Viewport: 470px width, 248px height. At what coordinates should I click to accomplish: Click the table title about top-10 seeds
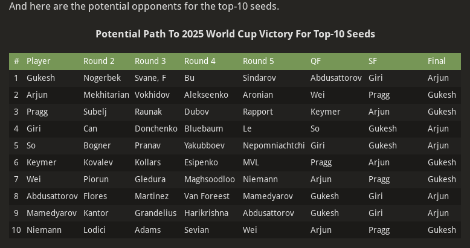point(235,34)
